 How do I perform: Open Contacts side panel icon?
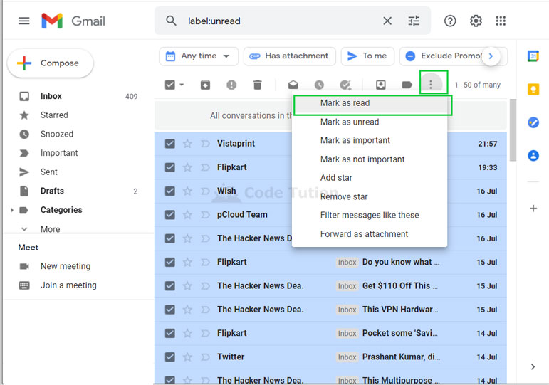533,155
